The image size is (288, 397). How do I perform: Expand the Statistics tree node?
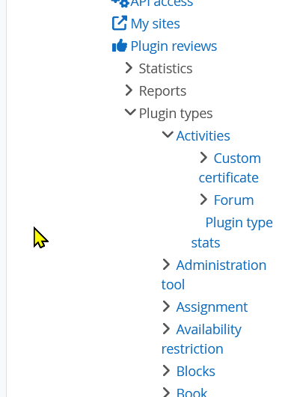point(129,68)
